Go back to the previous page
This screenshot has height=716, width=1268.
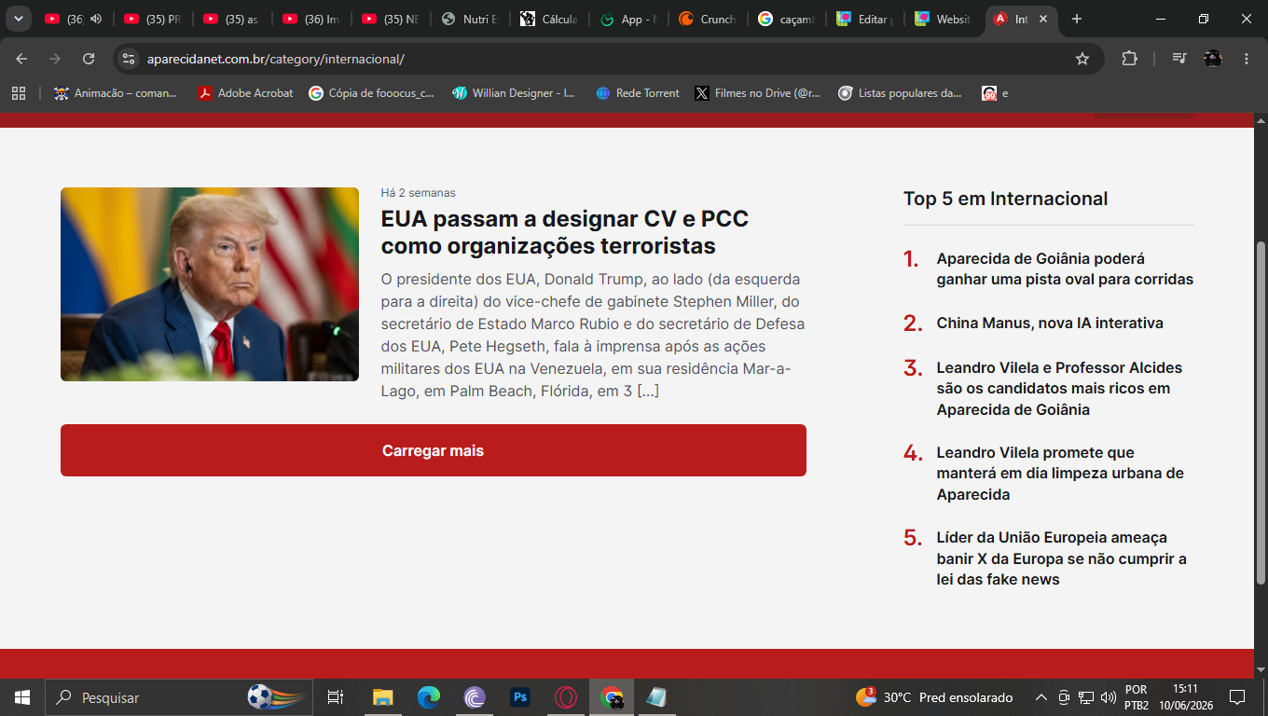tap(21, 59)
